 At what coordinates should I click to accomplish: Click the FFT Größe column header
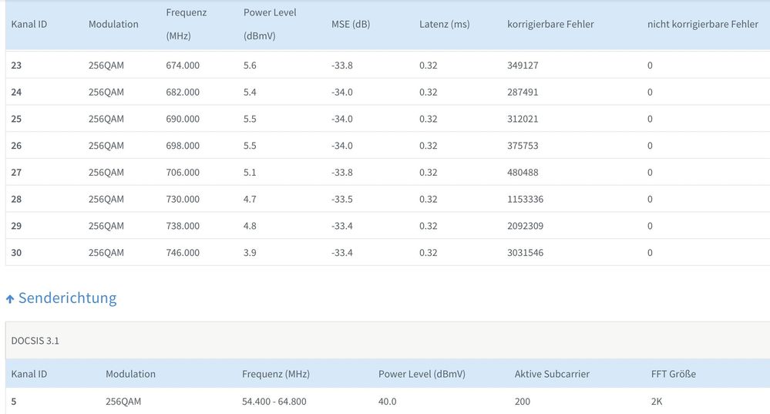point(673,374)
